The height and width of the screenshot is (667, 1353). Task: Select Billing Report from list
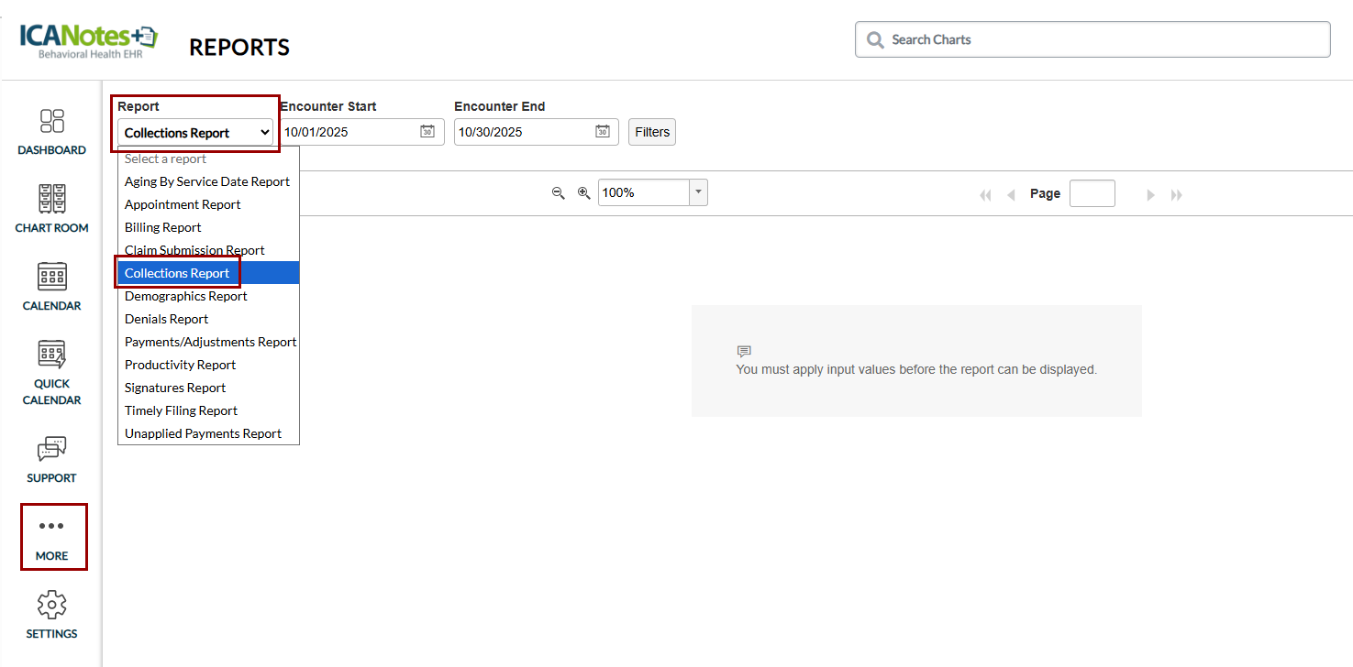click(x=163, y=227)
